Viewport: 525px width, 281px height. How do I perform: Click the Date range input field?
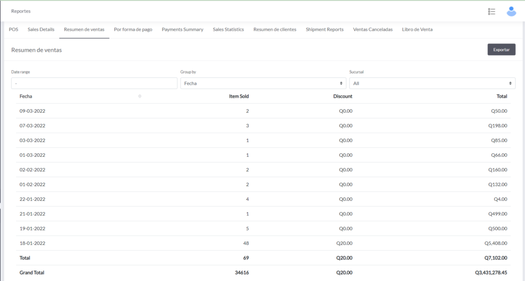point(94,83)
